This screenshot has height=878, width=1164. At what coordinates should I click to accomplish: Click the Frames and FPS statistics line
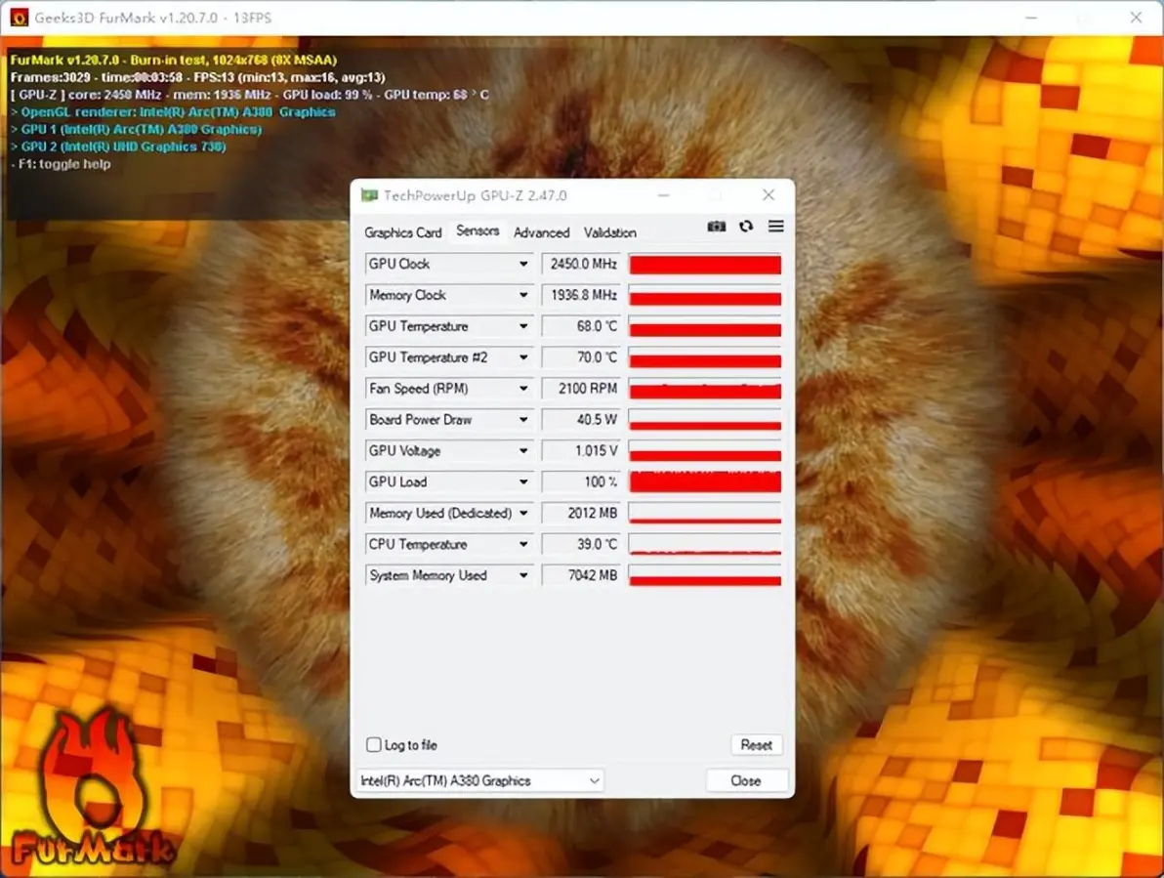point(197,77)
